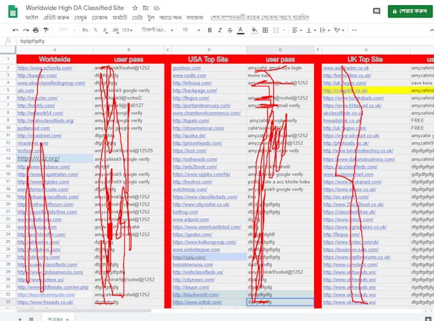Open more toolbar options (three dots)
The height and width of the screenshot is (321, 434).
(x=354, y=30)
